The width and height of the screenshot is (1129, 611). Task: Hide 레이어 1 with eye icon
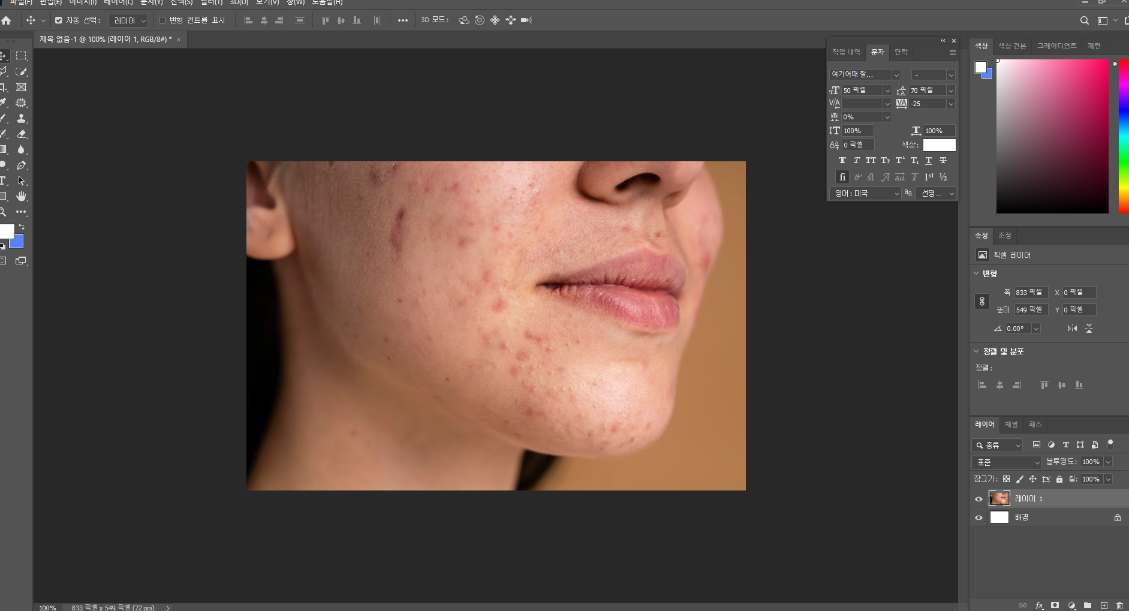point(979,499)
